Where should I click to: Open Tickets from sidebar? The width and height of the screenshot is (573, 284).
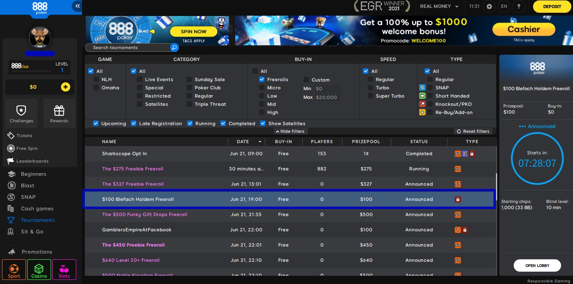tap(20, 135)
